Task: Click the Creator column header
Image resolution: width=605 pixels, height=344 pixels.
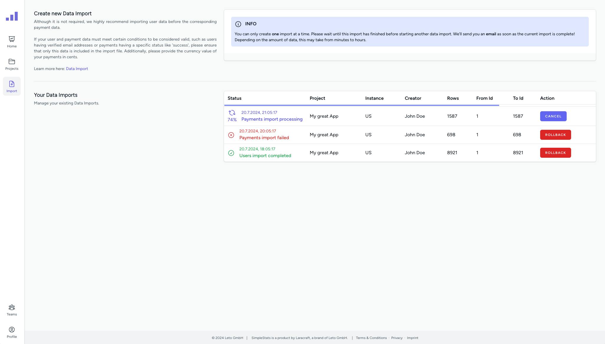Action: point(413,98)
